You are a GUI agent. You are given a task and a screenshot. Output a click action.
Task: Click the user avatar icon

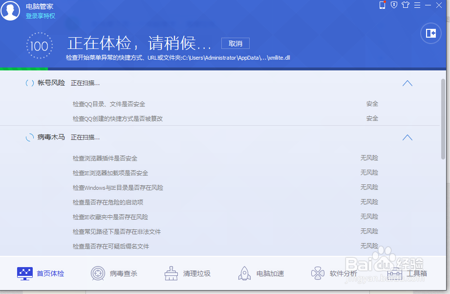coord(10,10)
